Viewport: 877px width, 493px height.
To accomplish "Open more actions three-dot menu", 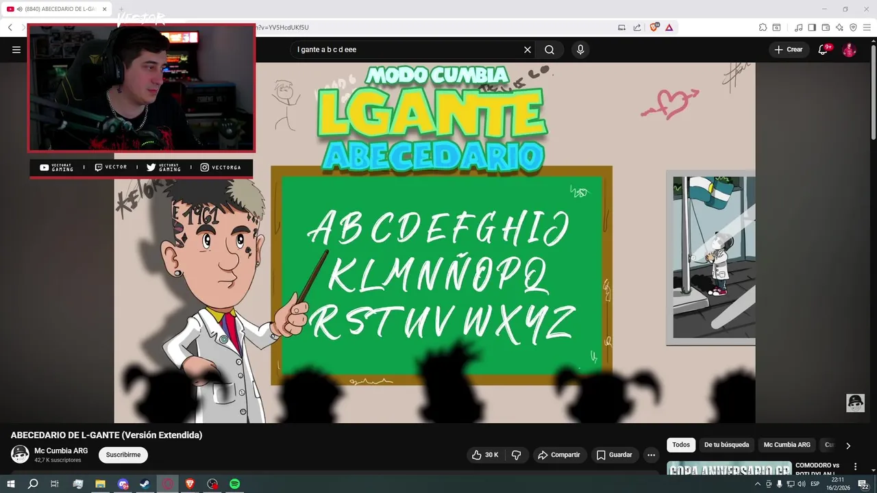I will point(652,455).
